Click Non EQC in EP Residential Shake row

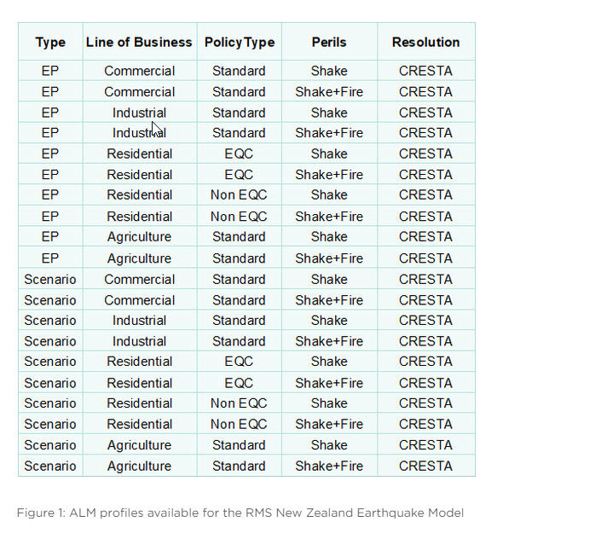tap(239, 194)
